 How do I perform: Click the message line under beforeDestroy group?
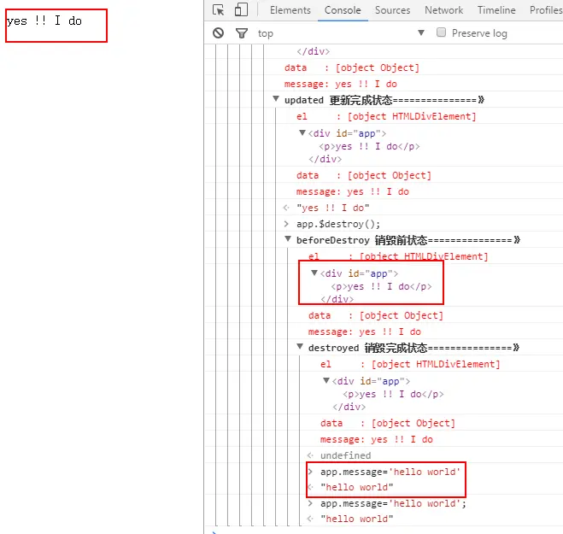[365, 332]
